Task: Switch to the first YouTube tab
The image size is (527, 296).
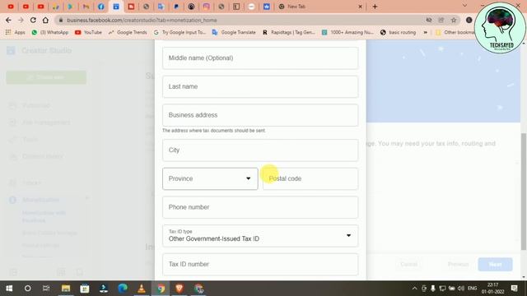Action: pyautogui.click(x=11, y=7)
